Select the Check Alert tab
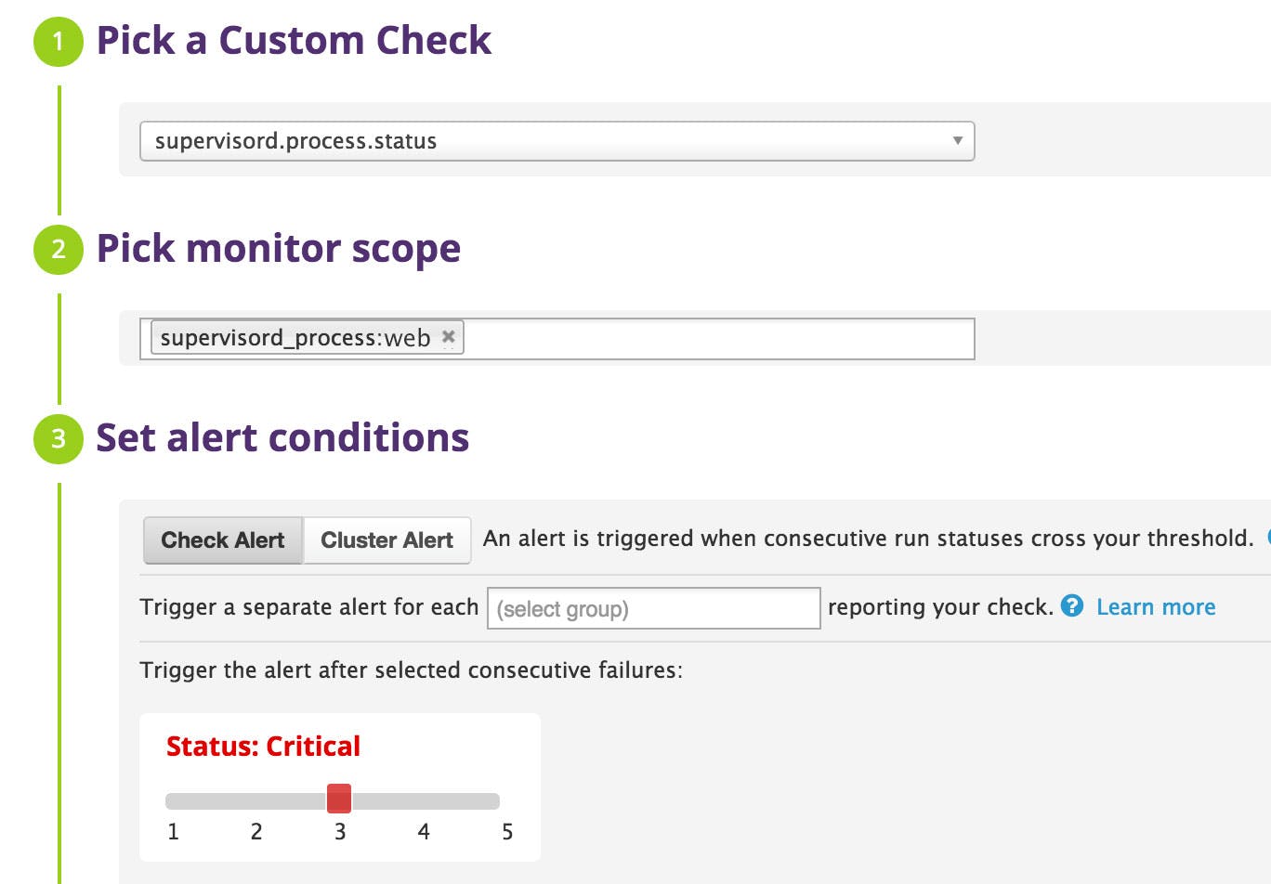This screenshot has width=1271, height=884. (x=222, y=539)
